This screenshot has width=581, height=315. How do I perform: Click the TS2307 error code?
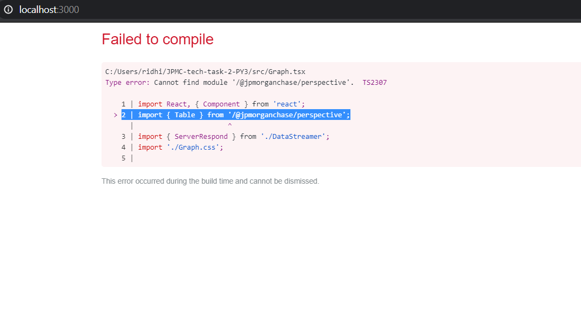tap(376, 82)
